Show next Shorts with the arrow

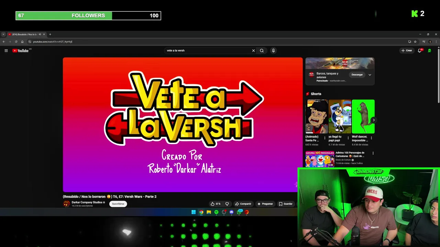[374, 120]
